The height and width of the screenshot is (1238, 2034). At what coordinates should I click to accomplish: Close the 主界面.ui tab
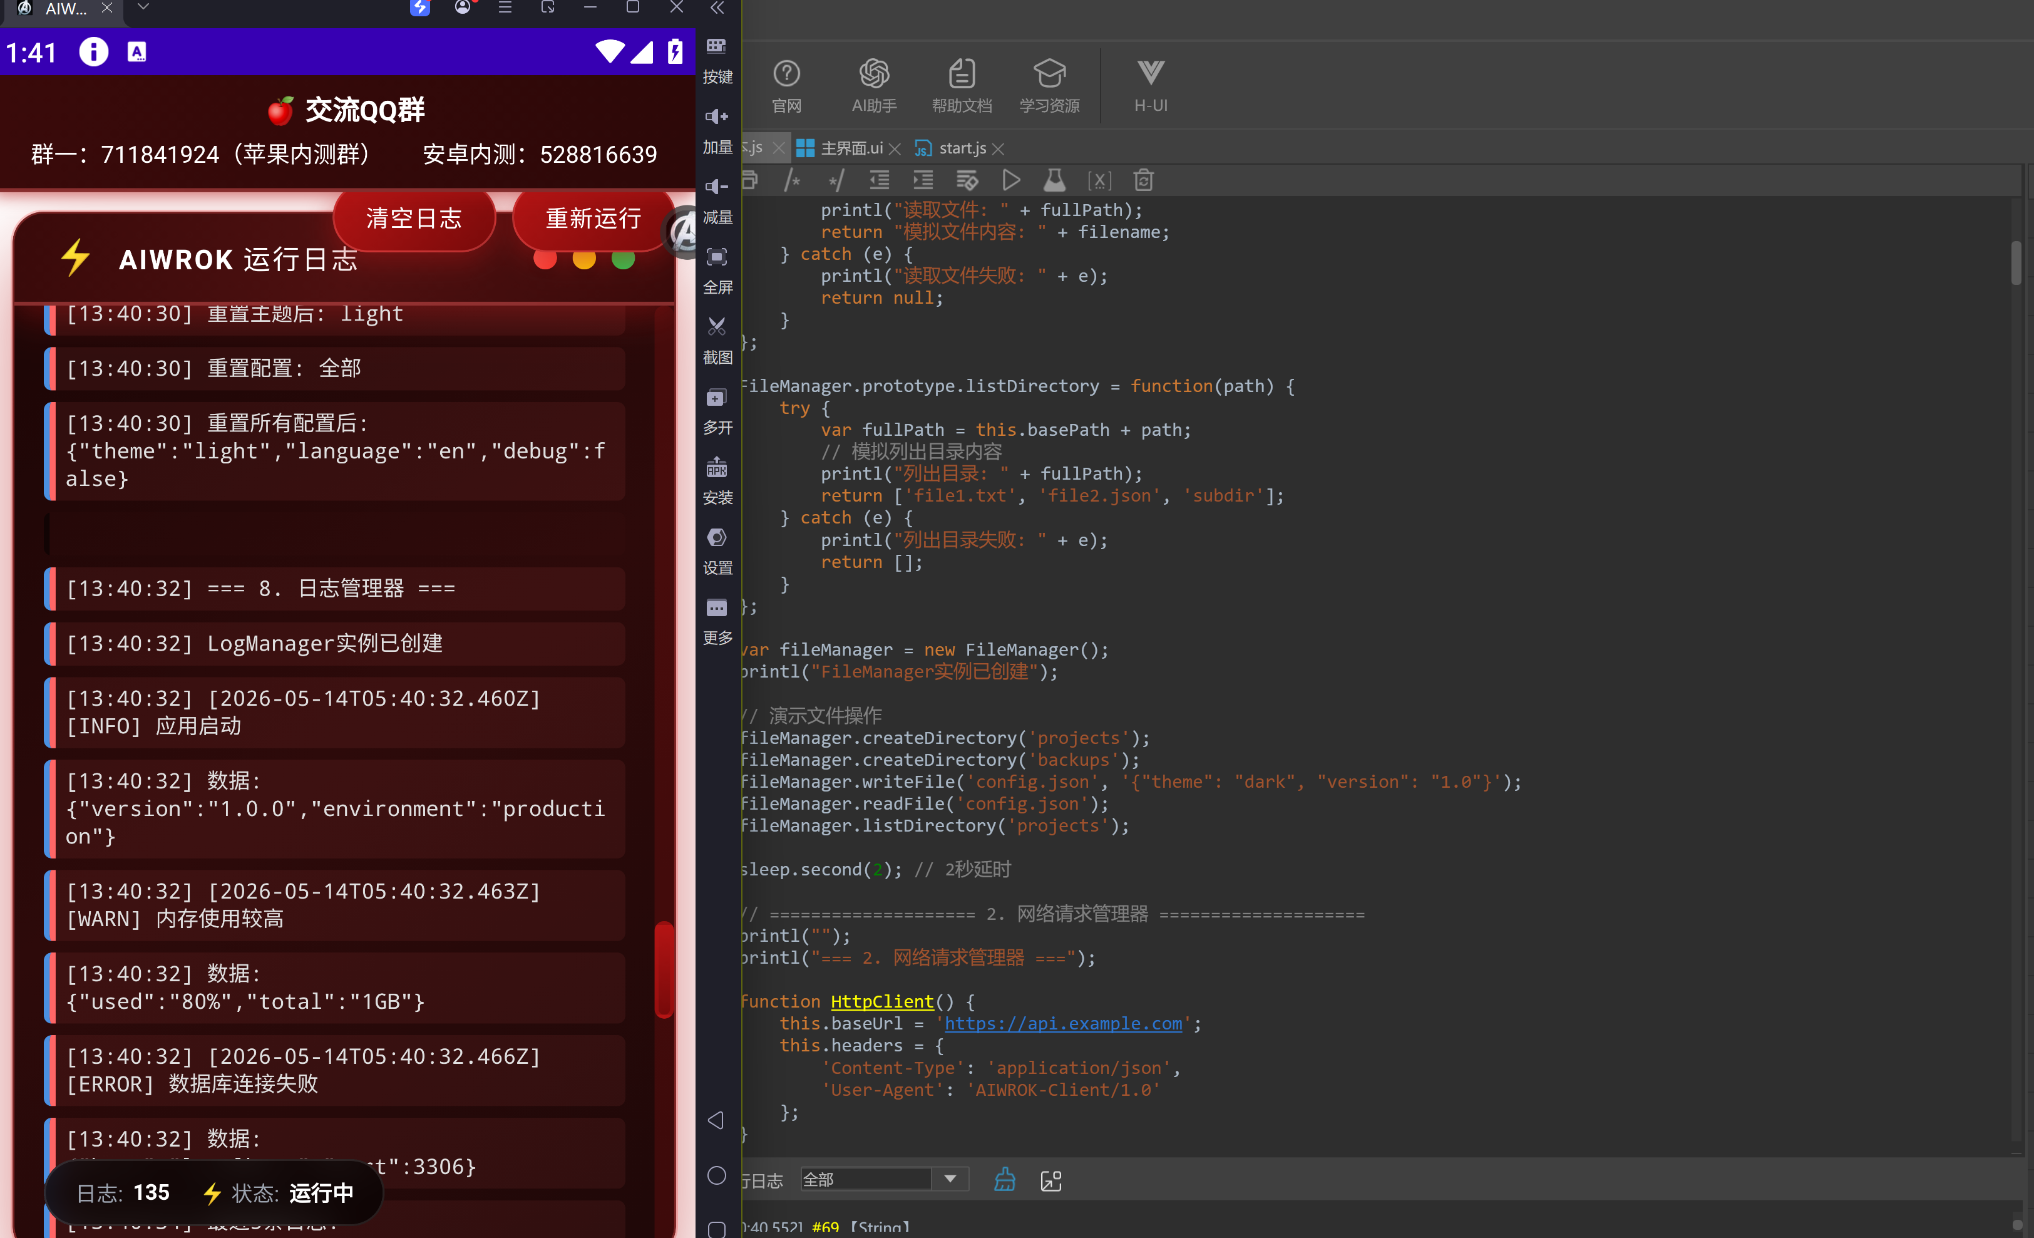[895, 148]
